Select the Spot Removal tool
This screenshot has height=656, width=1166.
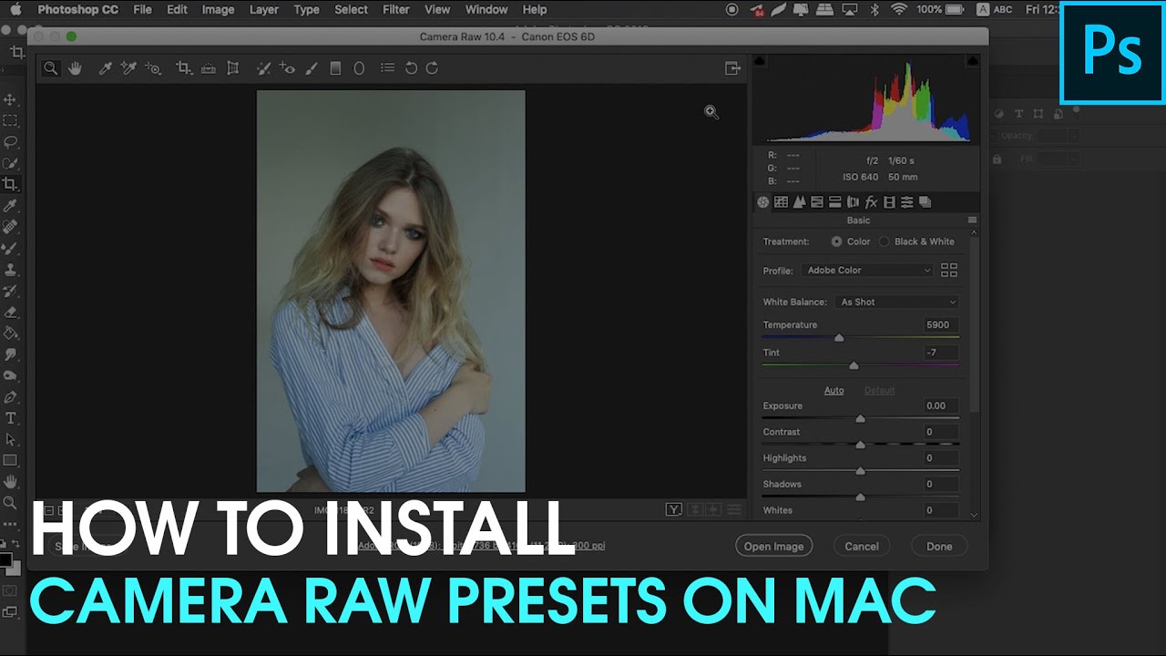tap(264, 68)
